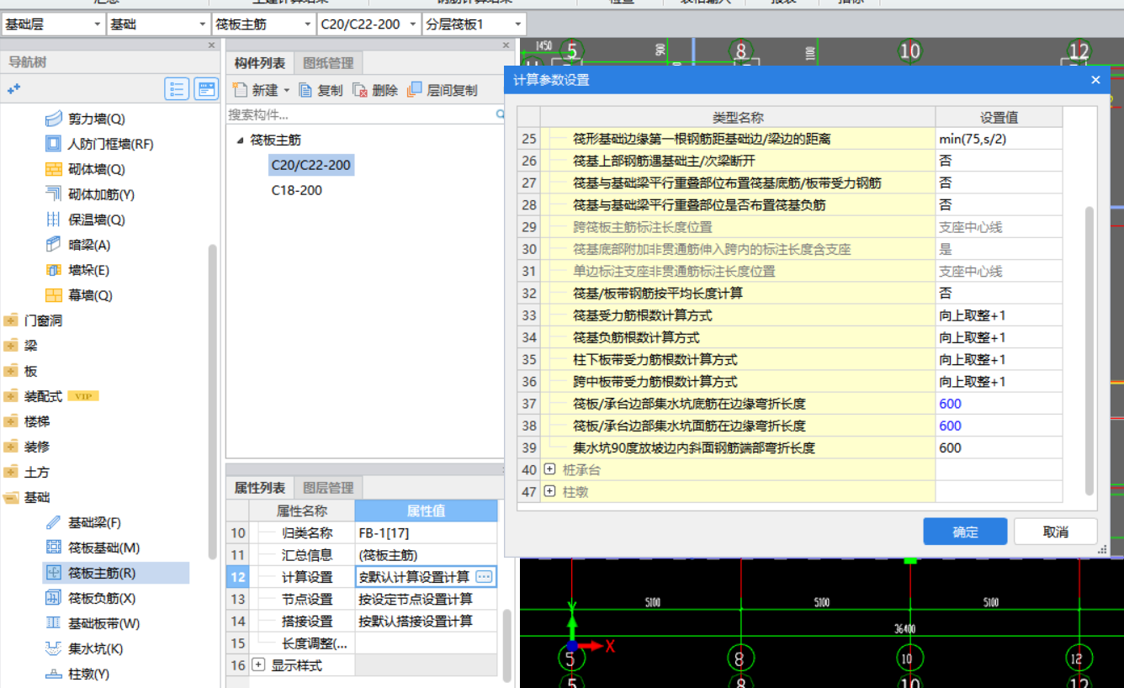Select the 暗梁(A) icon
Image resolution: width=1124 pixels, height=688 pixels.
tap(53, 245)
